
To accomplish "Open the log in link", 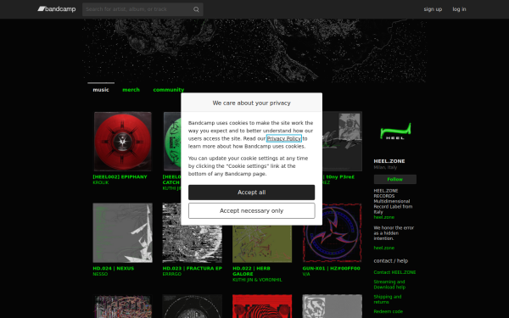I will click(x=459, y=9).
